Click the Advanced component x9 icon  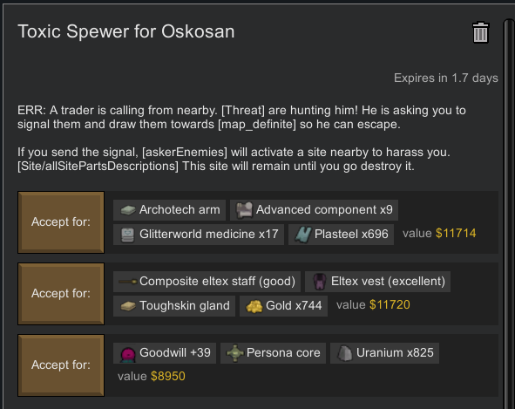point(244,210)
